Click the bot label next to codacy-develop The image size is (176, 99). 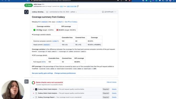[x=47, y=12]
